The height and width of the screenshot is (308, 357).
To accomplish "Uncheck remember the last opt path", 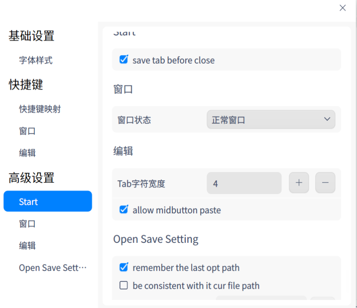I will (x=124, y=267).
